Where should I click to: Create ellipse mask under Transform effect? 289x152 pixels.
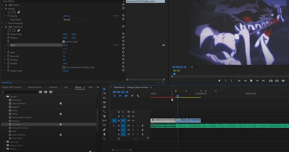point(9,30)
